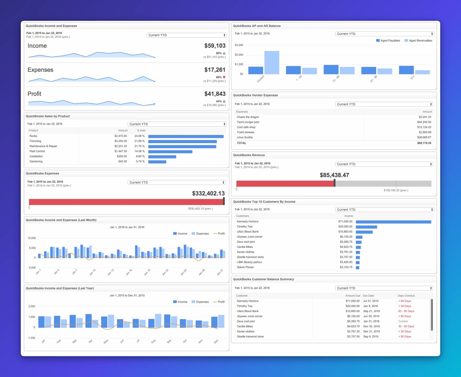Select Tara's burger joint vendor row

pyautogui.click(x=334, y=122)
